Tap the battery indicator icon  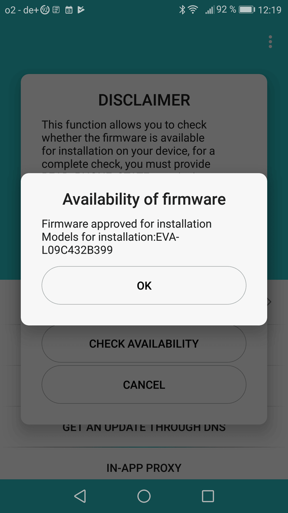247,10
